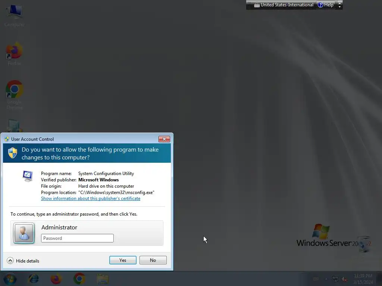
Task: Open the Start menu orb
Action: (x=10, y=279)
